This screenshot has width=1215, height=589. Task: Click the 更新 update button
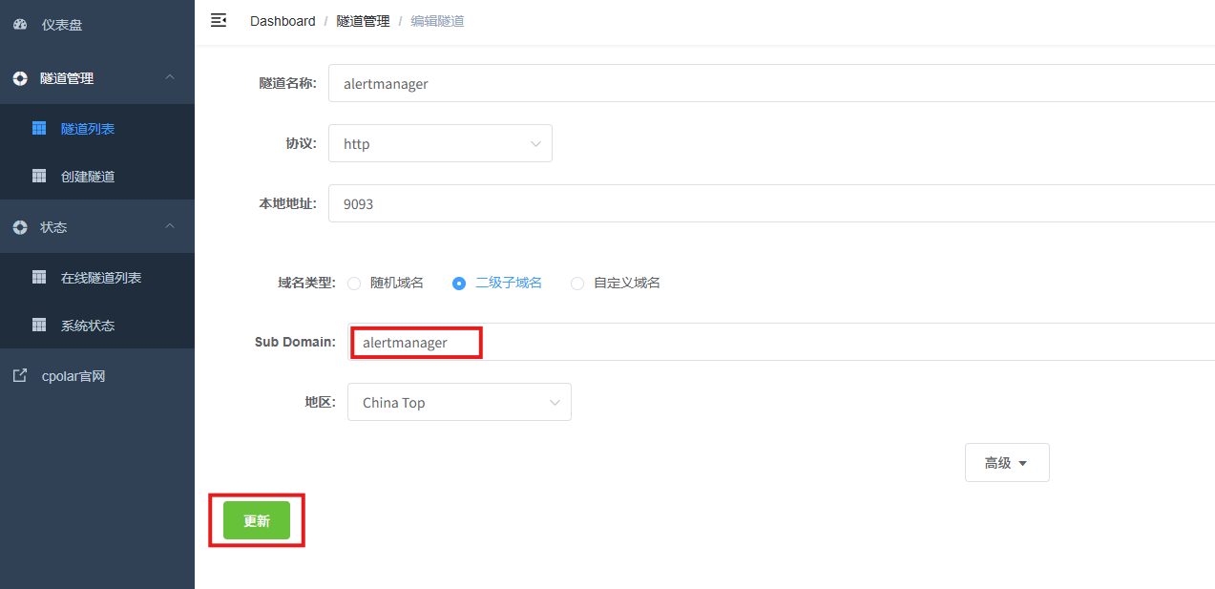tap(256, 519)
